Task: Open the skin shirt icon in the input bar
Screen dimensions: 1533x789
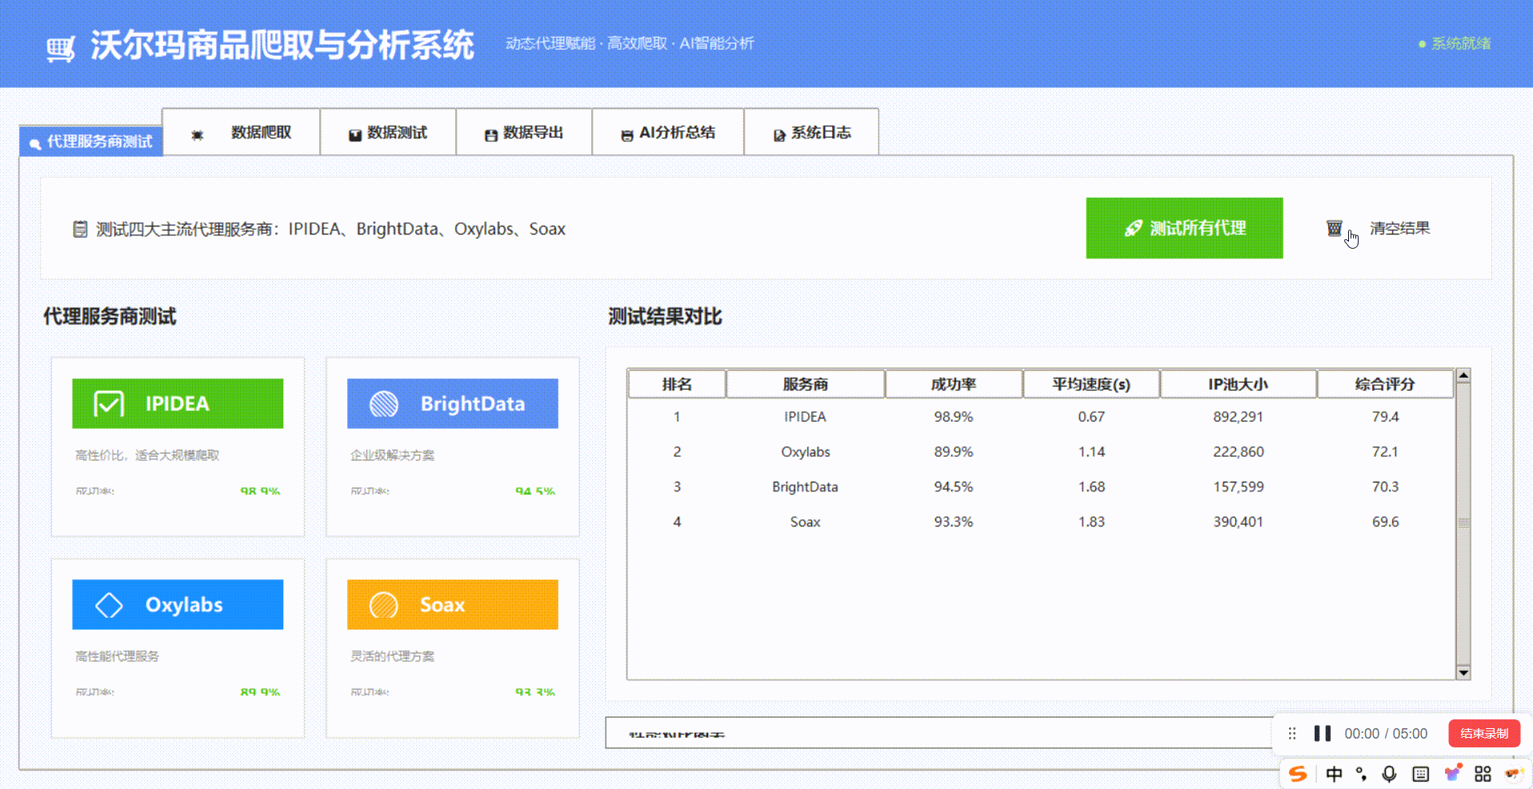Action: click(x=1453, y=773)
